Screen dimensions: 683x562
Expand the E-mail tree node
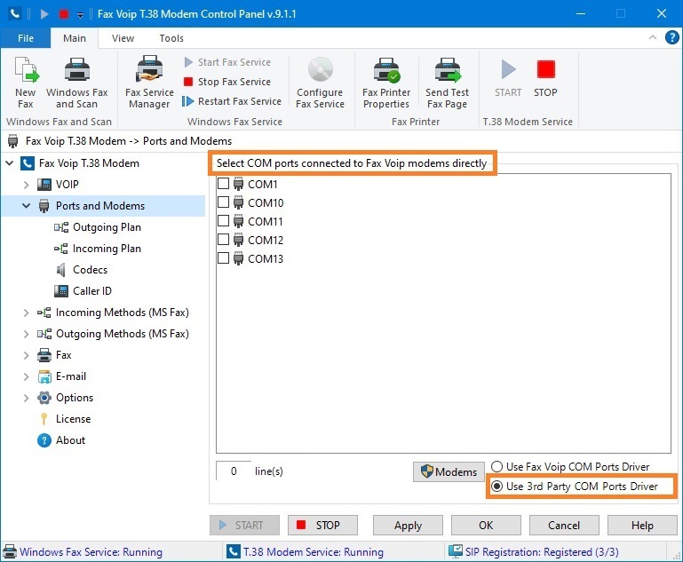click(x=26, y=376)
